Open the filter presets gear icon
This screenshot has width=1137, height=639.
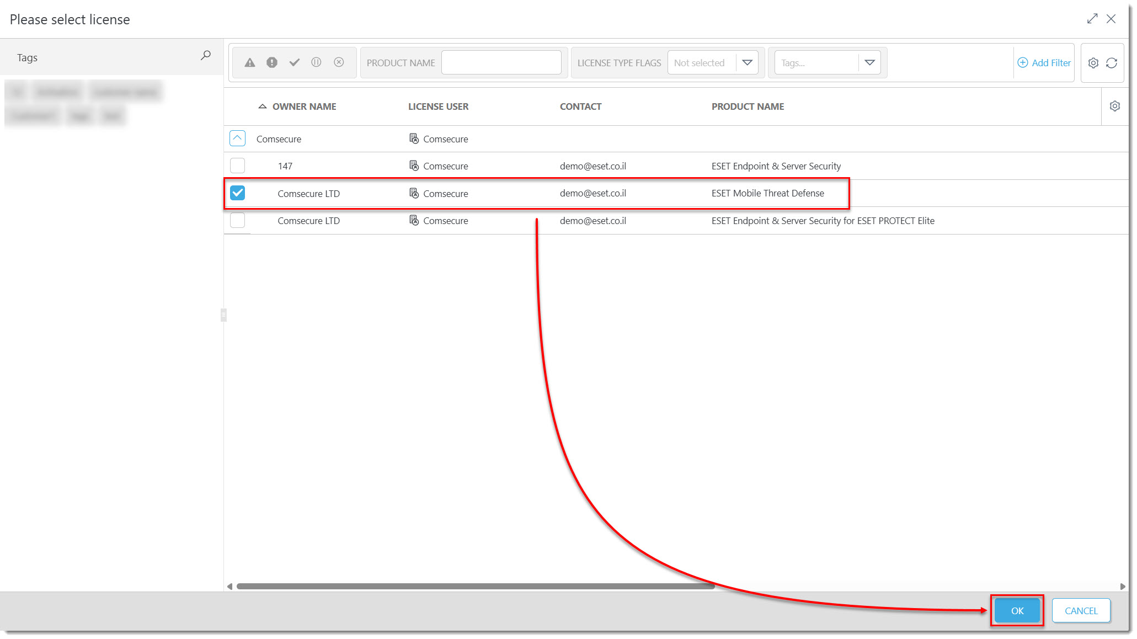(x=1093, y=63)
